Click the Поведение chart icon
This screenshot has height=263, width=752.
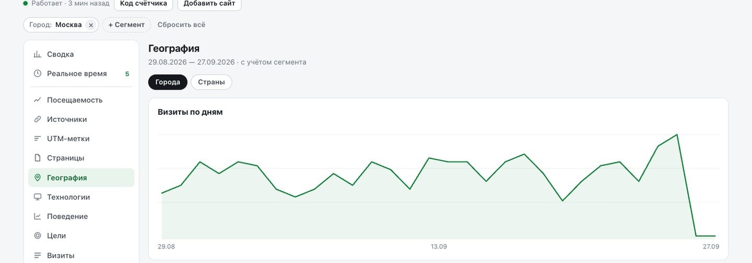point(38,216)
